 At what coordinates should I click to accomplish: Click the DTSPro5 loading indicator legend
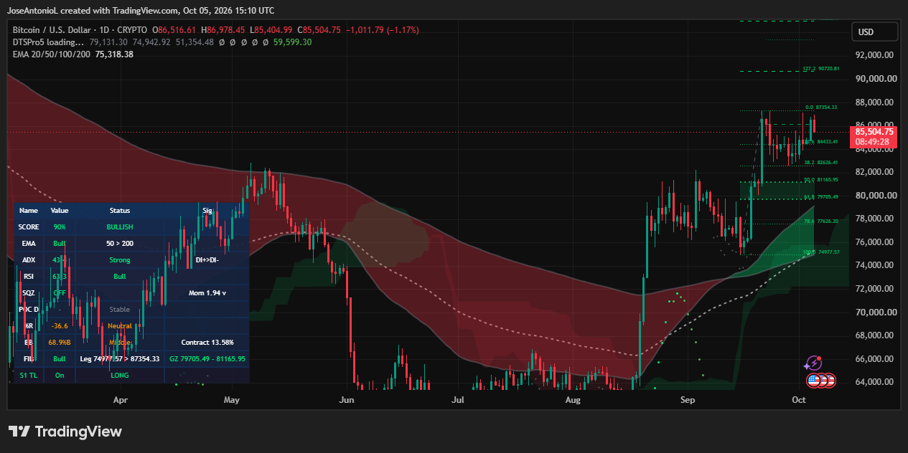pyautogui.click(x=49, y=42)
